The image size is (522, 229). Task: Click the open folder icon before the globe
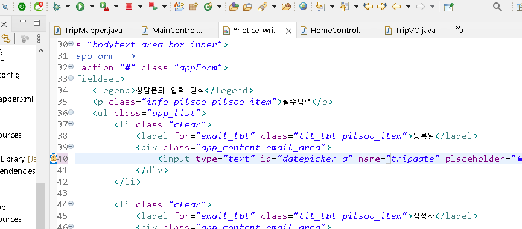286,6
